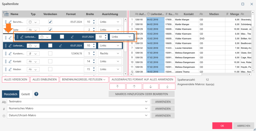Click the move-to-bottom arrow button
Image resolution: width=256 pixels, height=131 pixels.
(167, 86)
